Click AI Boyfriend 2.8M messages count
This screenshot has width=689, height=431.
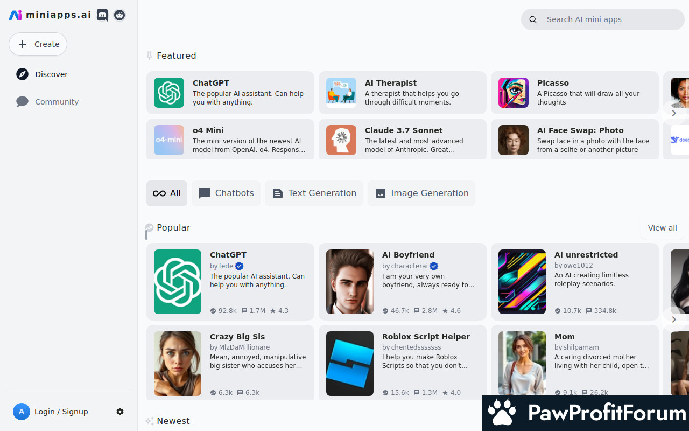[x=425, y=311]
